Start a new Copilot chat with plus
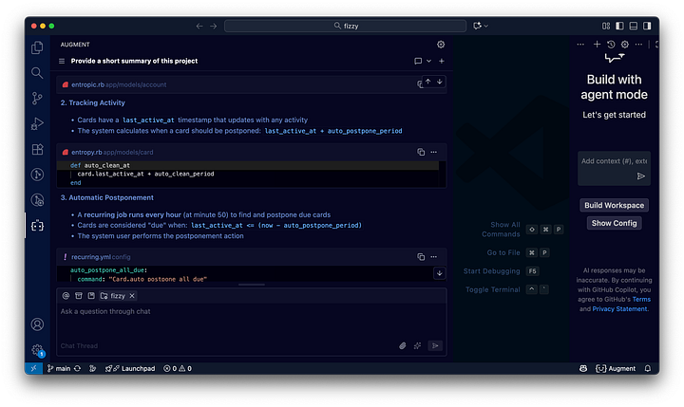This screenshot has width=684, height=407. [x=597, y=44]
